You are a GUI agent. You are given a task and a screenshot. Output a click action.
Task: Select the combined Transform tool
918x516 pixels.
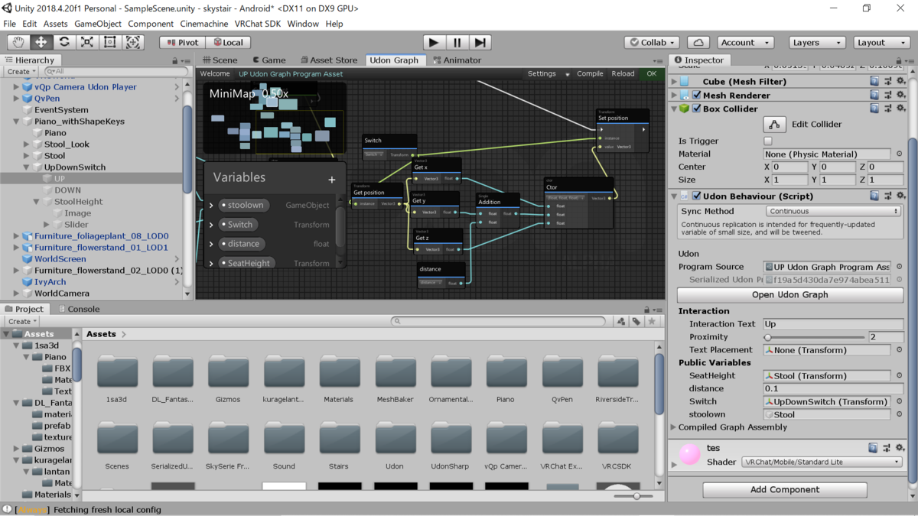(x=133, y=43)
